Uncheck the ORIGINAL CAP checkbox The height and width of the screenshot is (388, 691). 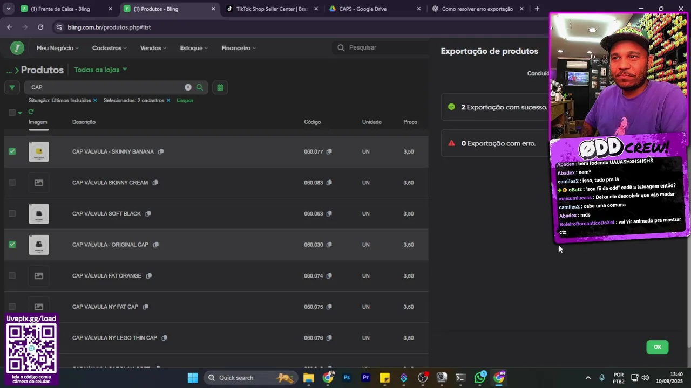(12, 245)
